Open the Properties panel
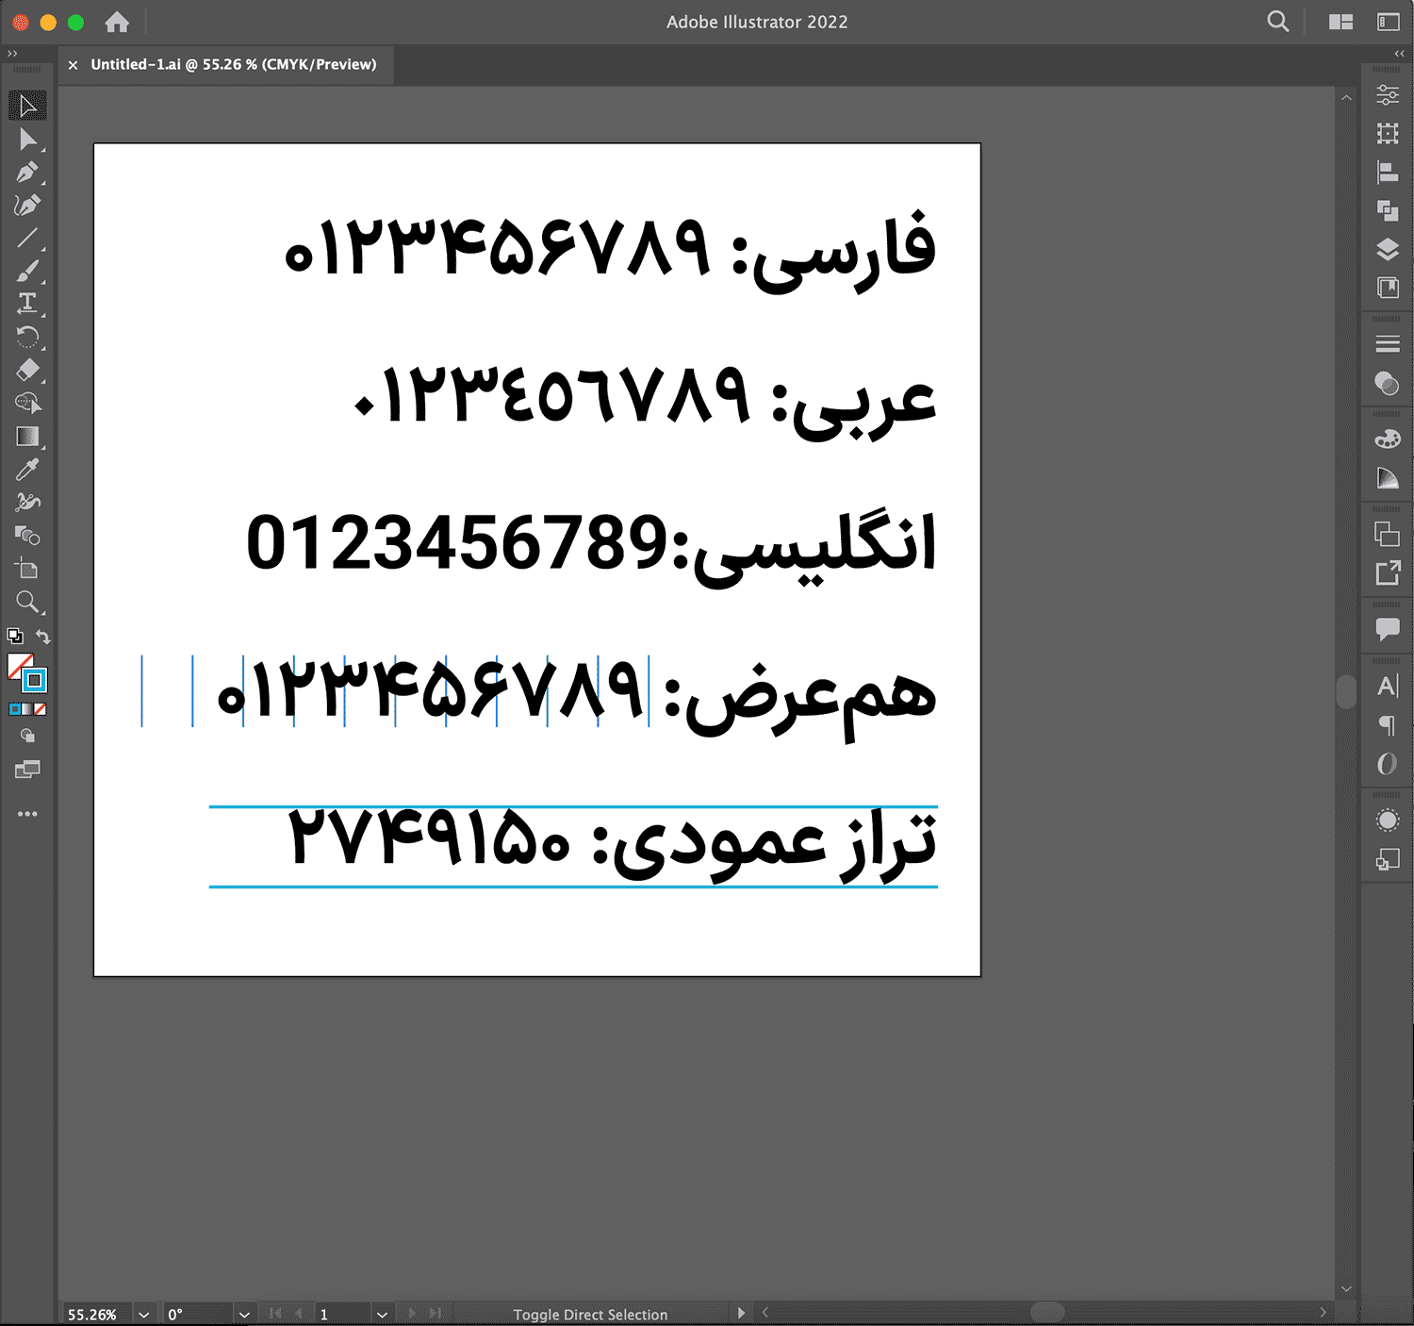1414x1326 pixels. click(1388, 95)
